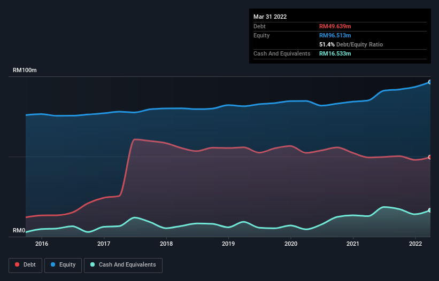Toggle the Cash And Equivalents legend button

click(123, 265)
